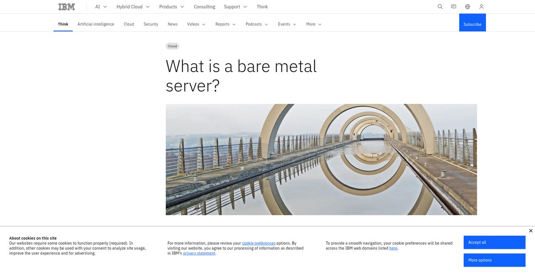535x276 pixels.
Task: Open the user profile icon
Action: pos(481,7)
